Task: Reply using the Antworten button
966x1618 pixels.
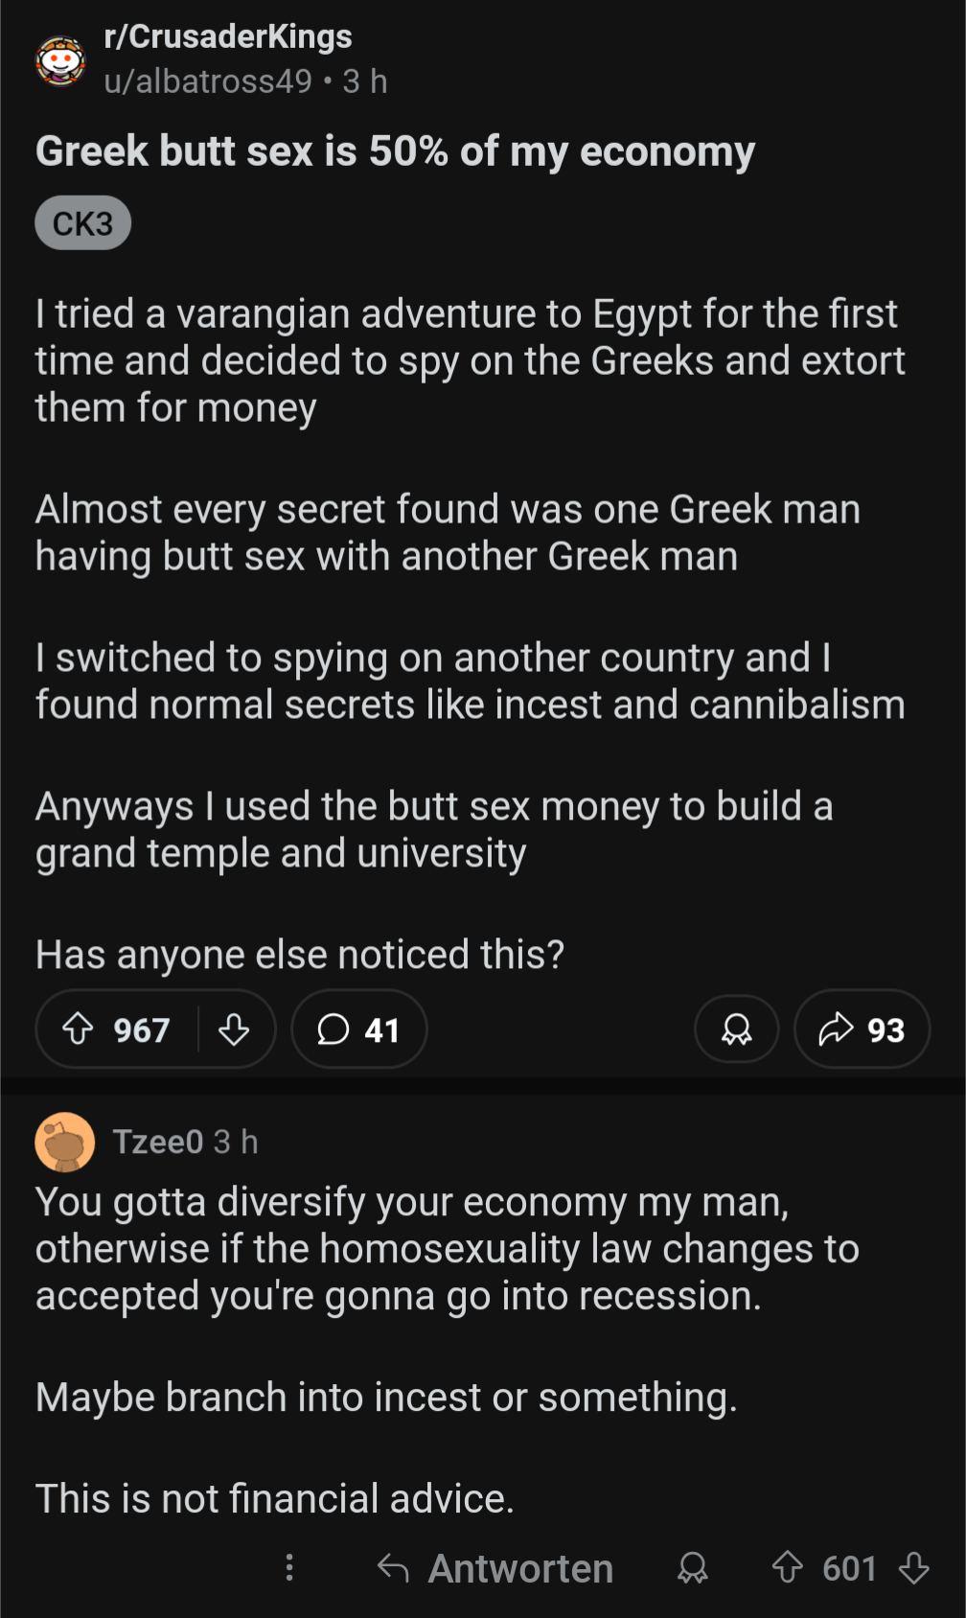Action: [x=495, y=1568]
